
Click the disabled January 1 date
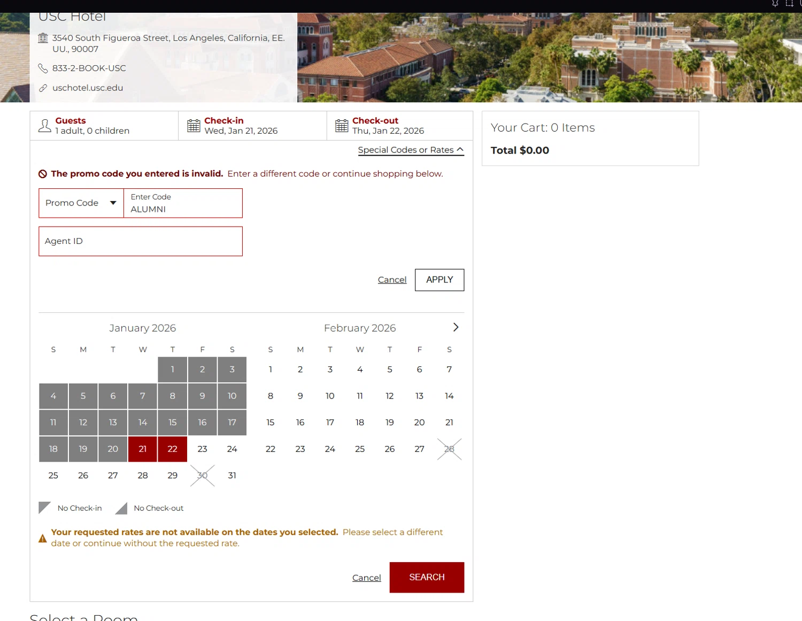click(172, 370)
